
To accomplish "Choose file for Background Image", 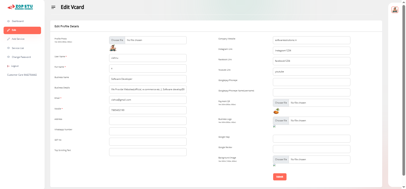I will tap(281, 160).
